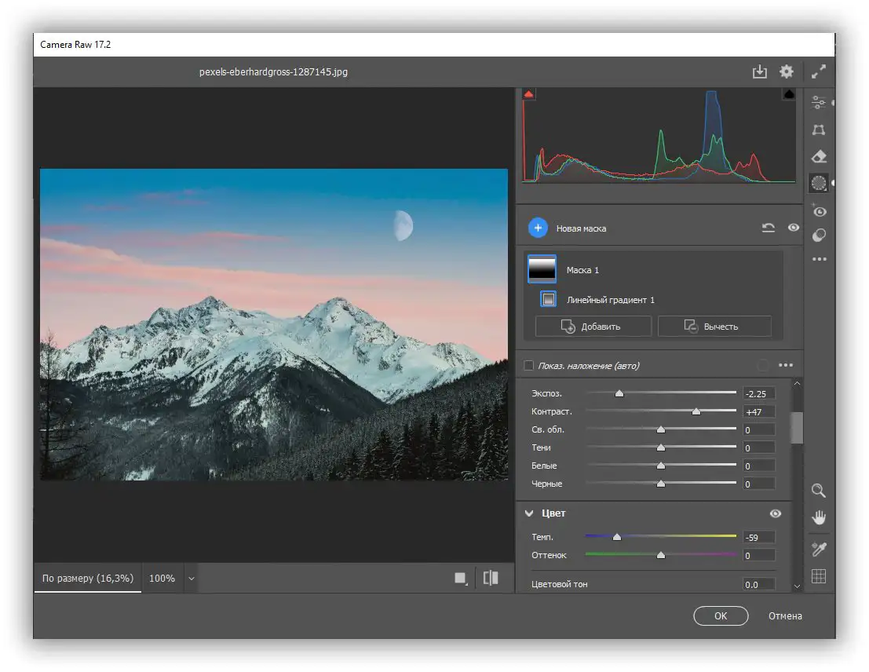Toggle mask visibility eye next to Новая маска

[x=794, y=228]
